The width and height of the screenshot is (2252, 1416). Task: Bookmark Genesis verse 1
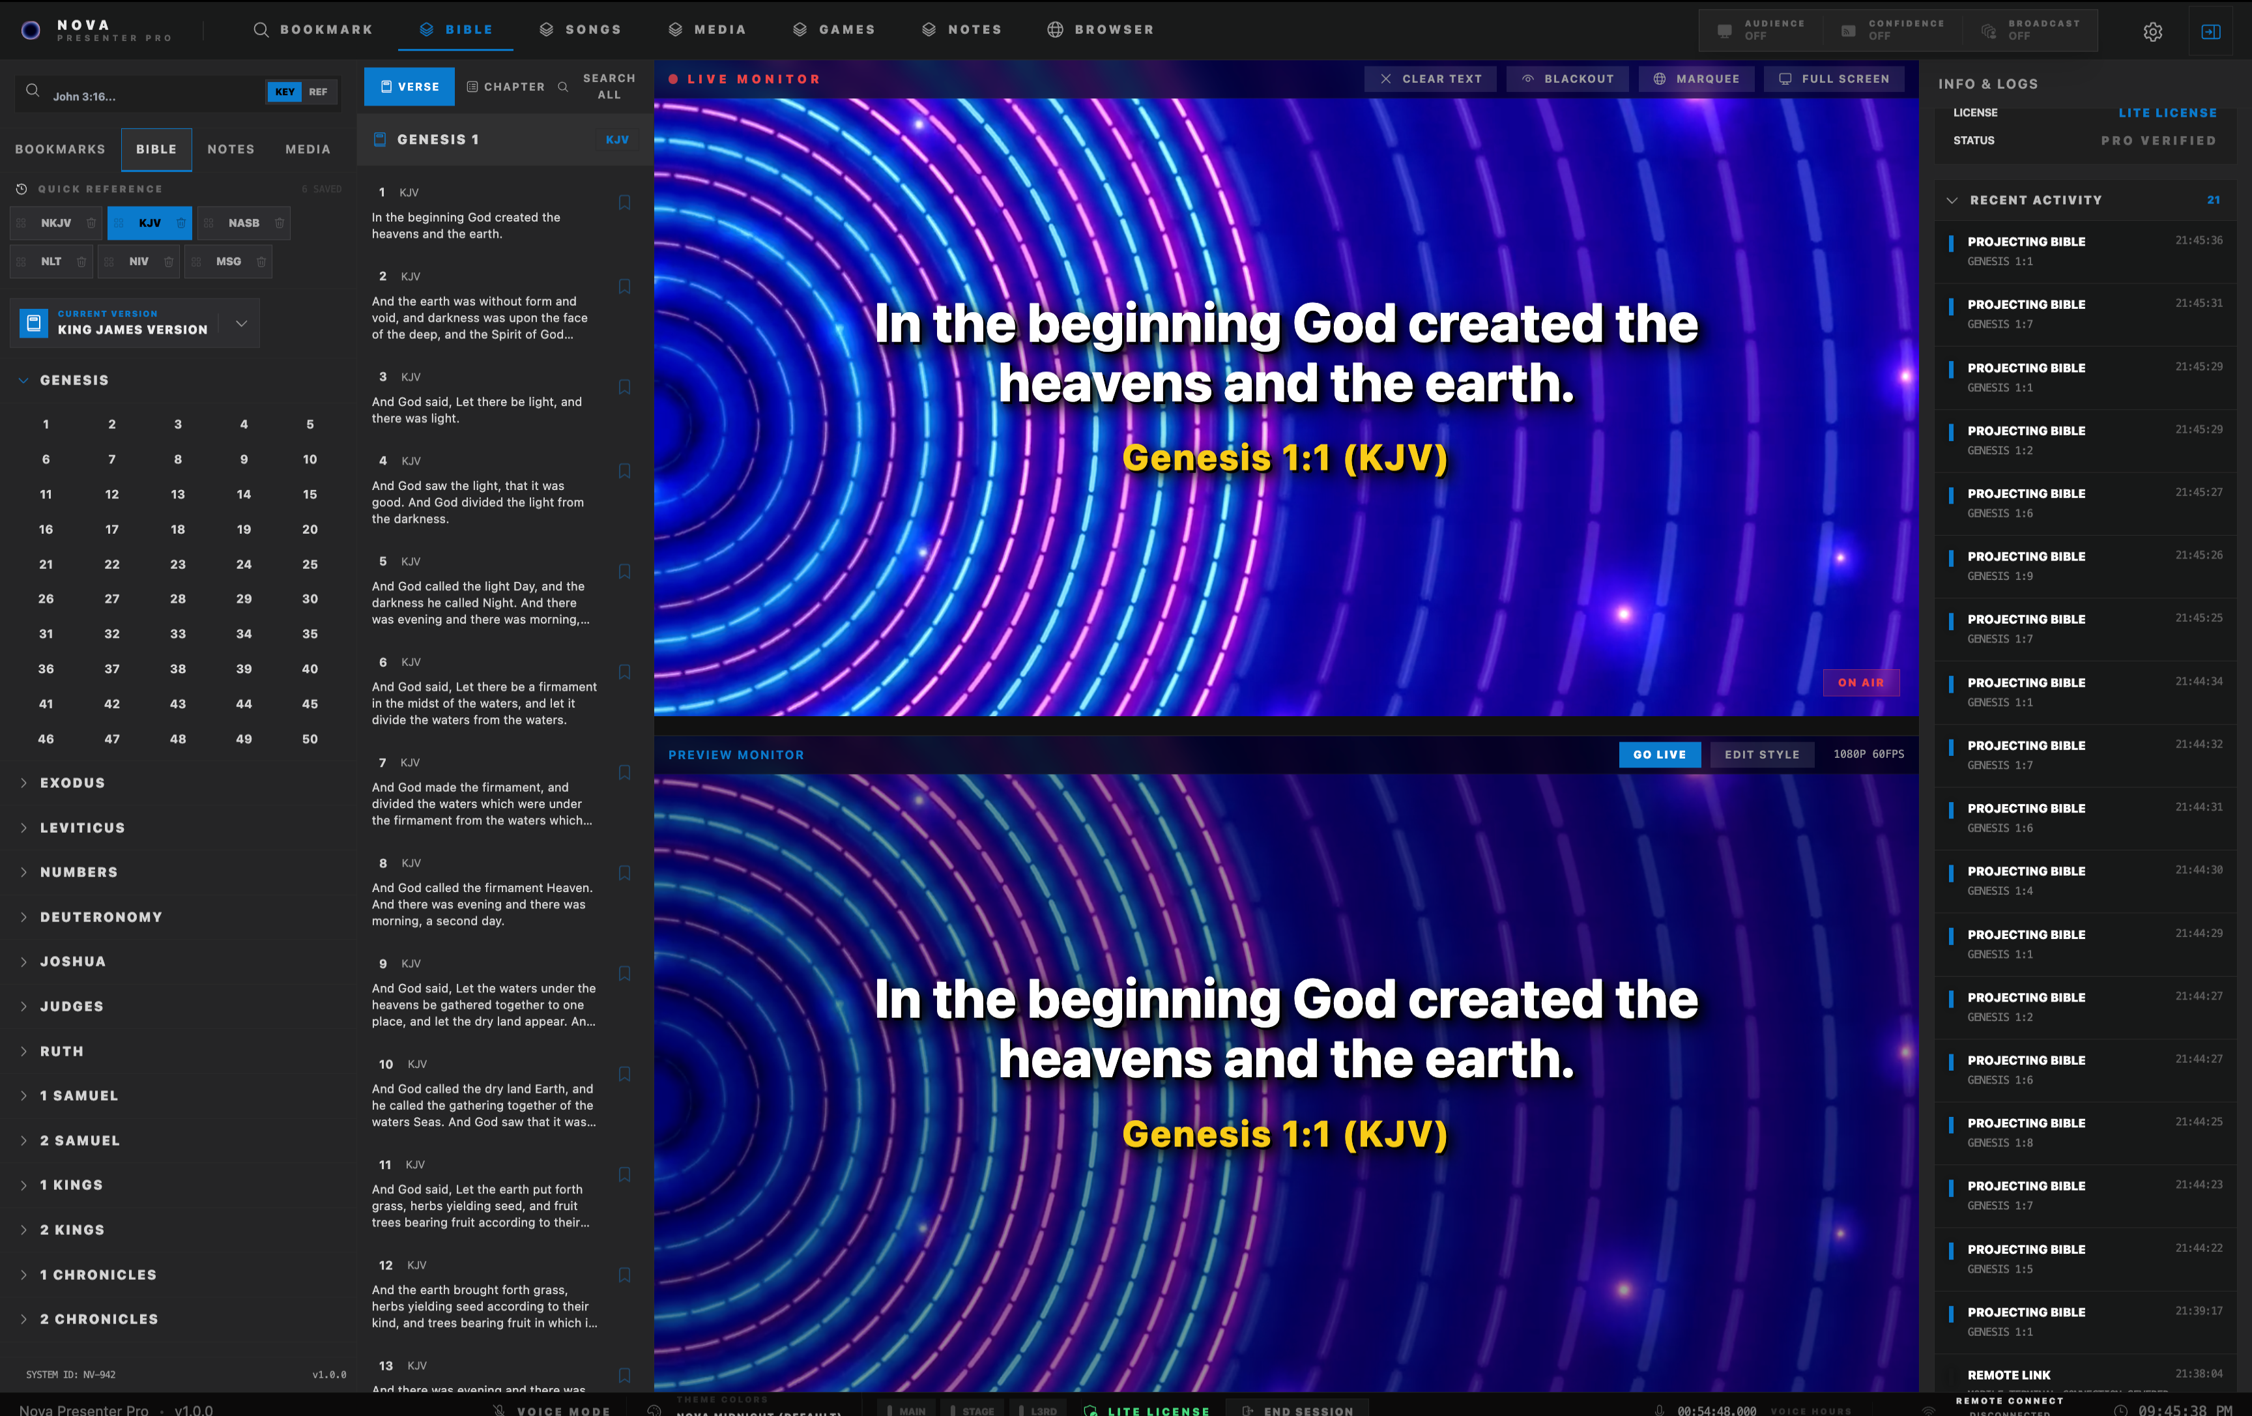[625, 203]
